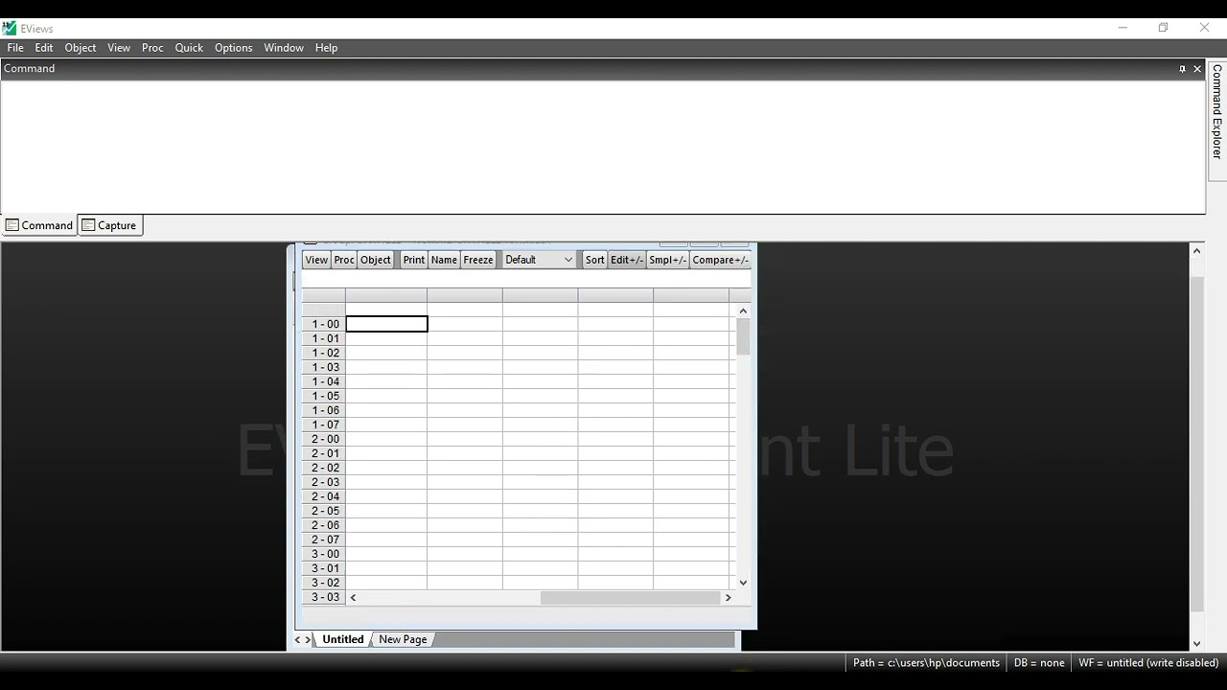Click the DB = none status entry
The image size is (1227, 690).
click(1039, 663)
